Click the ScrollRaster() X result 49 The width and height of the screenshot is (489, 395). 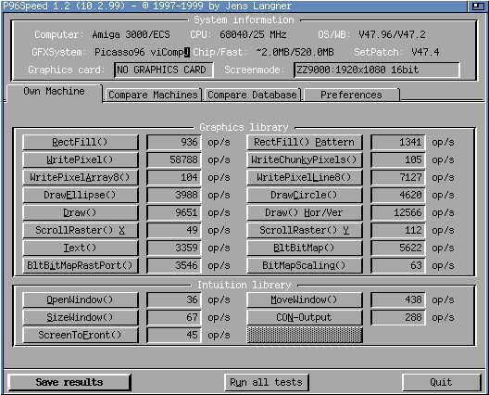click(174, 230)
